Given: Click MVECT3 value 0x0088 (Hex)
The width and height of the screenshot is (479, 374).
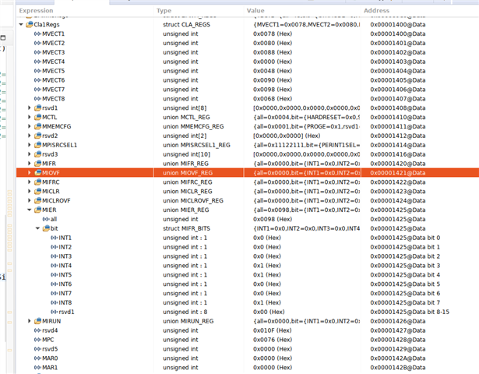Looking at the screenshot, I should 273,52.
